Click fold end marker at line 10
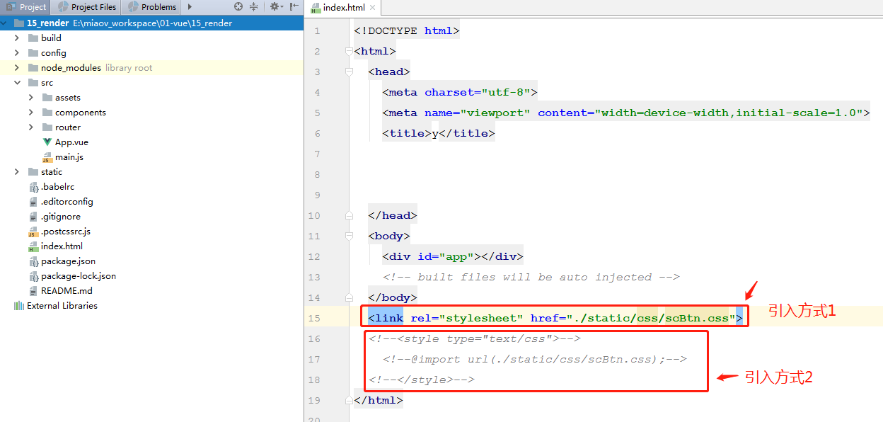Screen dimensions: 883x422 [348, 215]
